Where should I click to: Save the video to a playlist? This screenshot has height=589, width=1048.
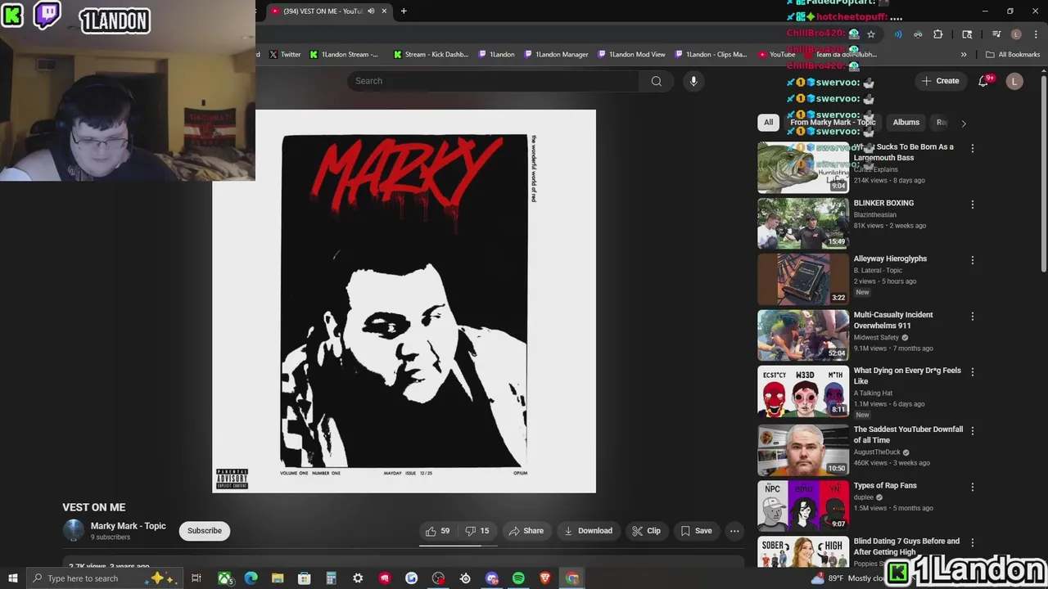(696, 531)
